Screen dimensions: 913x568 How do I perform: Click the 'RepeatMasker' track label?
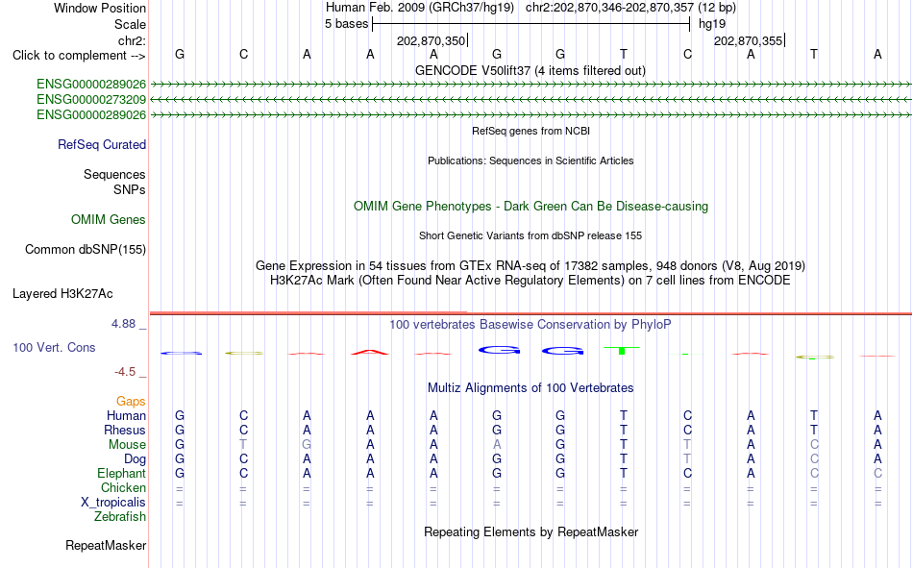(106, 546)
